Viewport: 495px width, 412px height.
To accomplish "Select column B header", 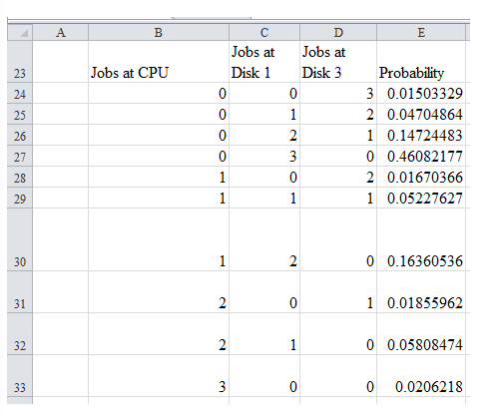I will (x=159, y=32).
